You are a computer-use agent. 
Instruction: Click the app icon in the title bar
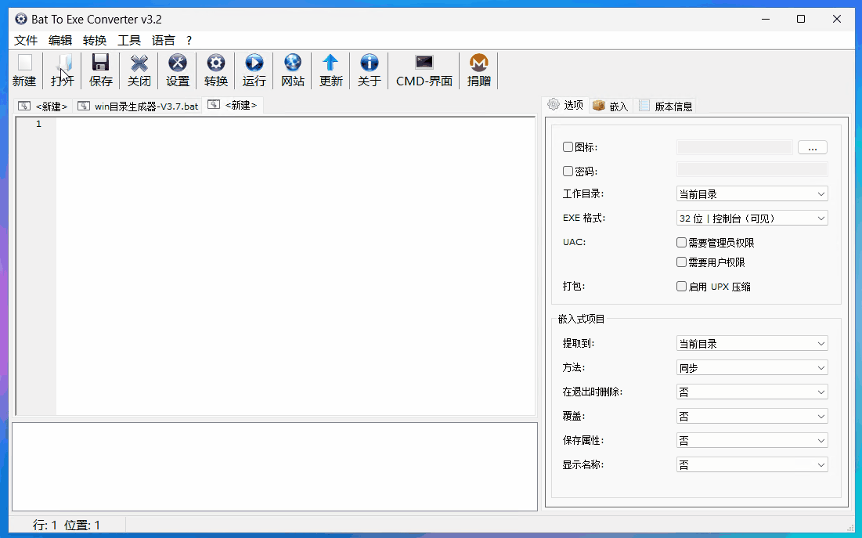tap(21, 20)
